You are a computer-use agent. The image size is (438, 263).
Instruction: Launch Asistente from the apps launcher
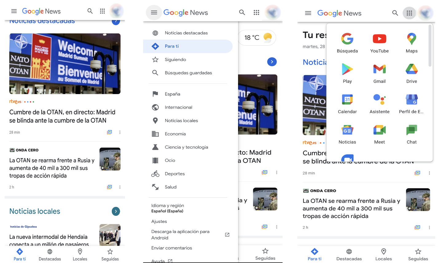[x=380, y=104]
